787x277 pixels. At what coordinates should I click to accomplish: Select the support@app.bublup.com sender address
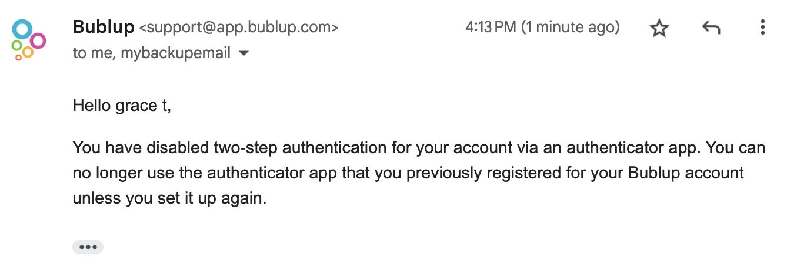[x=239, y=28]
